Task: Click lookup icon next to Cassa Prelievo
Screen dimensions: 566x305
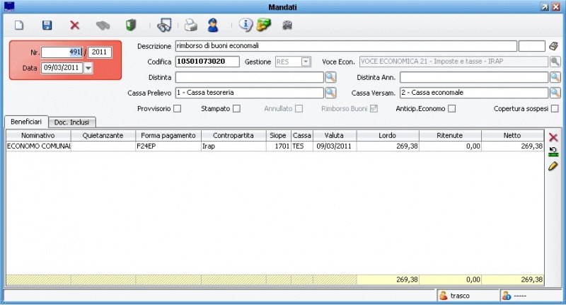Action: pyautogui.click(x=330, y=93)
